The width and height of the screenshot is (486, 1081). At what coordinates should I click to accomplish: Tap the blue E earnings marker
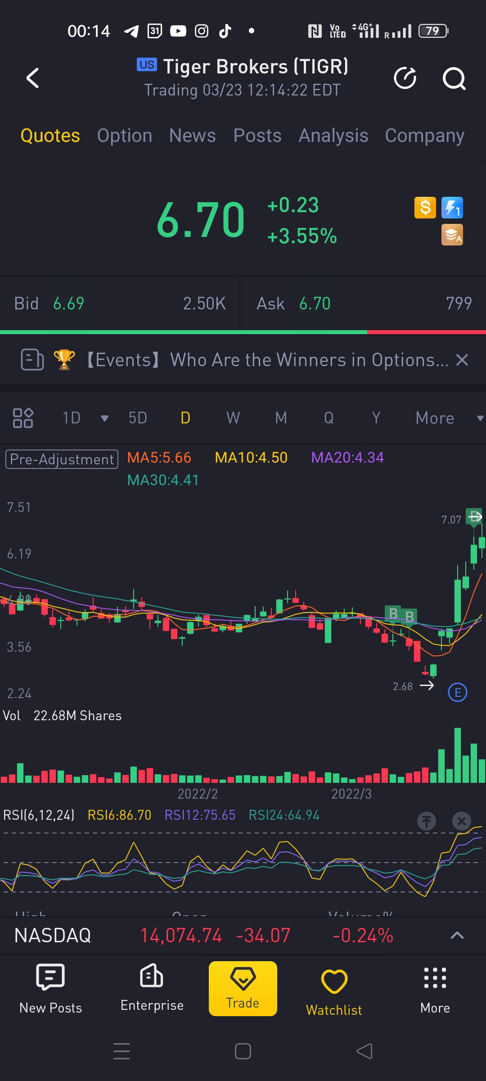click(x=458, y=692)
